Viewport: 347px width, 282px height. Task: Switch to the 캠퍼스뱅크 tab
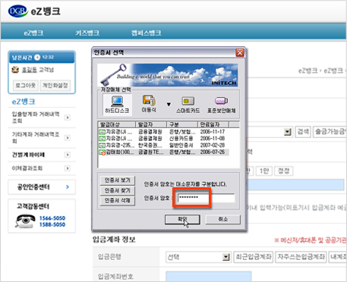pos(146,33)
